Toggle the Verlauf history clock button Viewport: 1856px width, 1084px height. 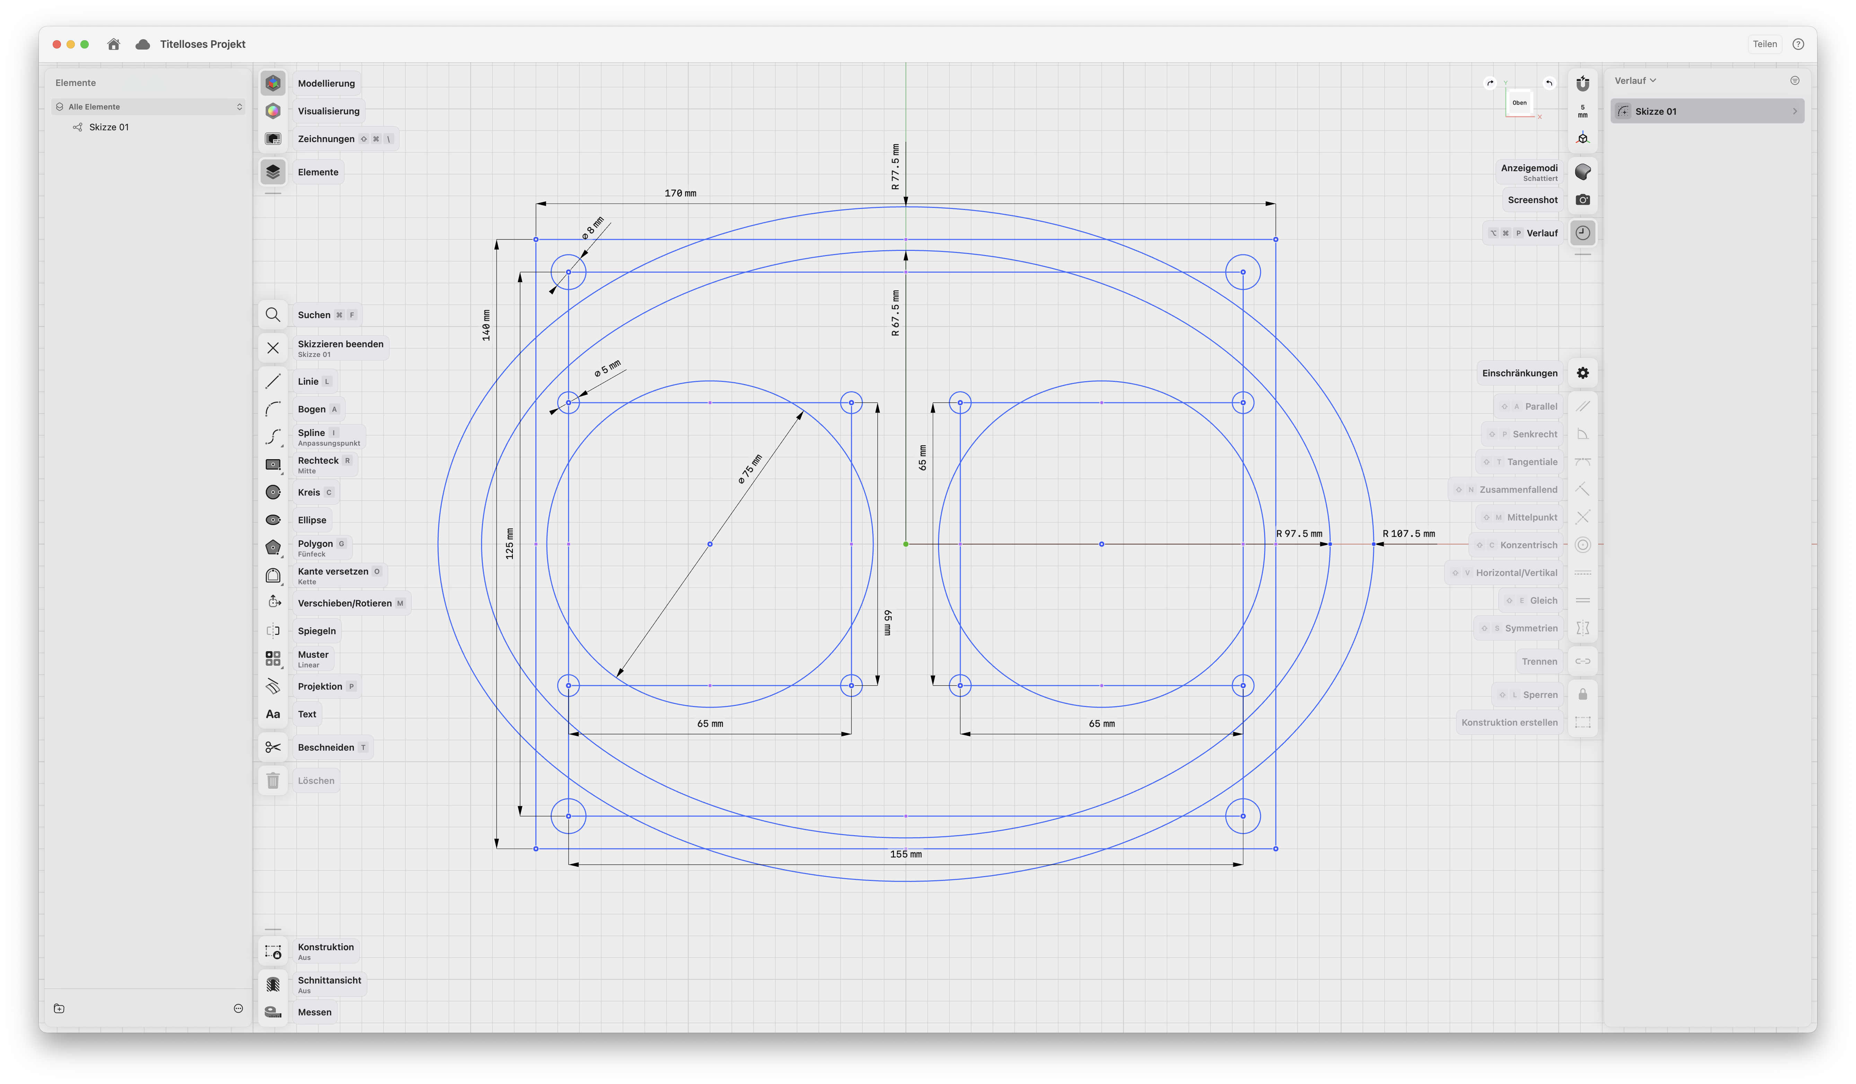(x=1582, y=233)
